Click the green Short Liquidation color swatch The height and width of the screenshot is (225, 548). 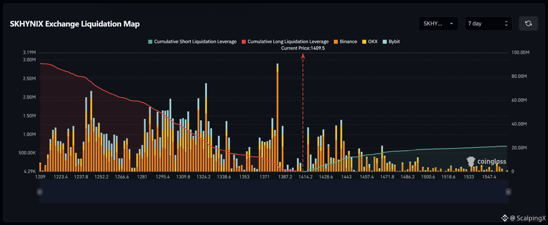[x=150, y=42]
